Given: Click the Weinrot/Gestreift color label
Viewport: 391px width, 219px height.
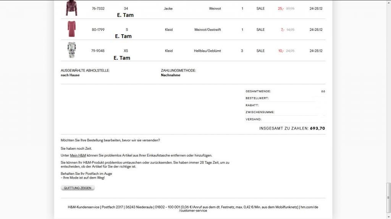Looking at the screenshot, I should click(207, 30).
